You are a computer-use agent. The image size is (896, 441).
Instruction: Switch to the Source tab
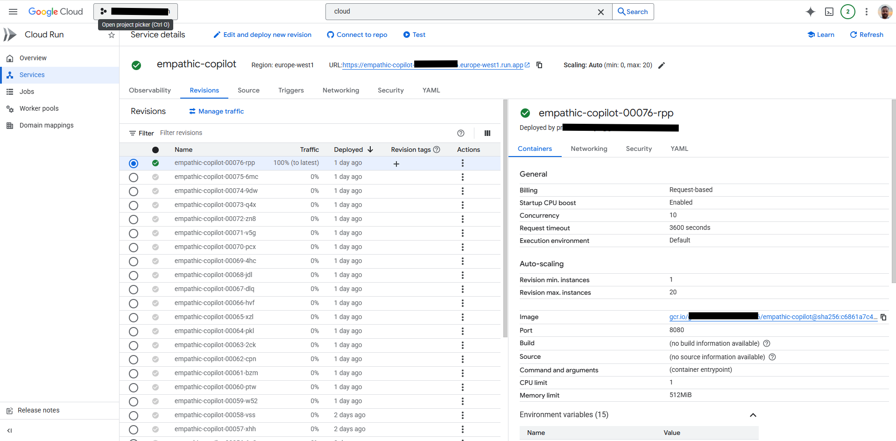click(x=248, y=90)
